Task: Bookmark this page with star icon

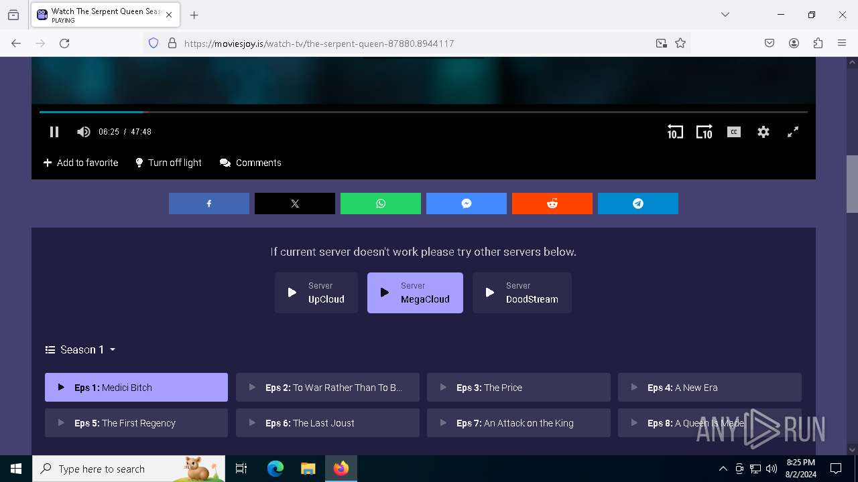Action: pos(680,43)
